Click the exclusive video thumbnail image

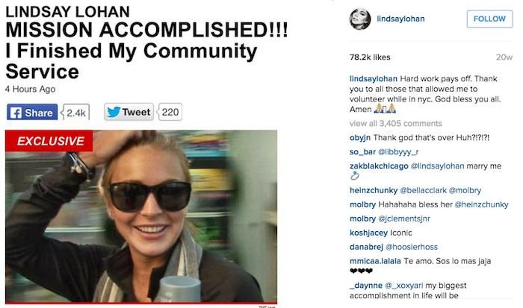141,216
